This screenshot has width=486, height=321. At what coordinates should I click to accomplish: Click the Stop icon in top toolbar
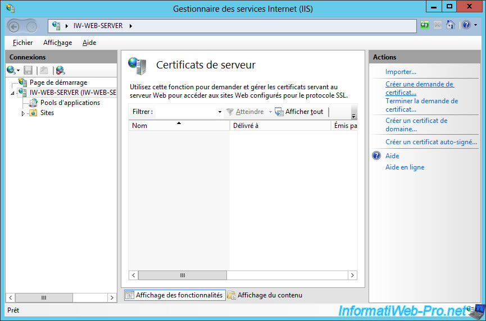point(437,25)
